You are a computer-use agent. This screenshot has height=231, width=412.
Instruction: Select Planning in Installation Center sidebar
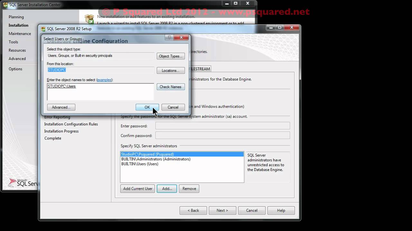click(x=16, y=17)
